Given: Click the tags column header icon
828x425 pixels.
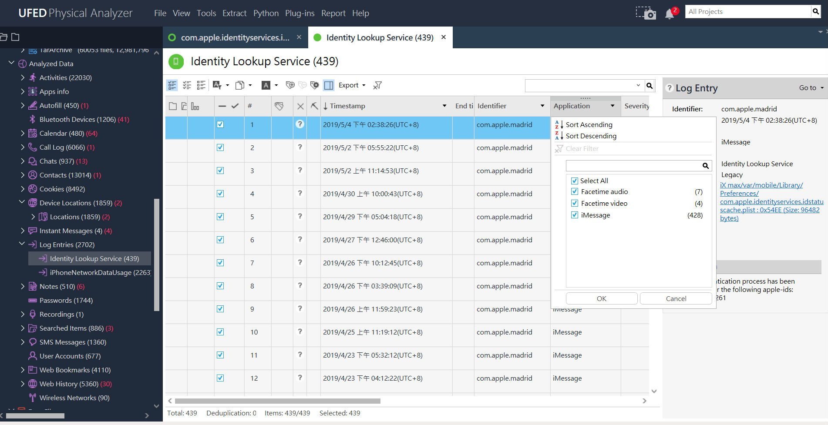Looking at the screenshot, I should click(279, 106).
